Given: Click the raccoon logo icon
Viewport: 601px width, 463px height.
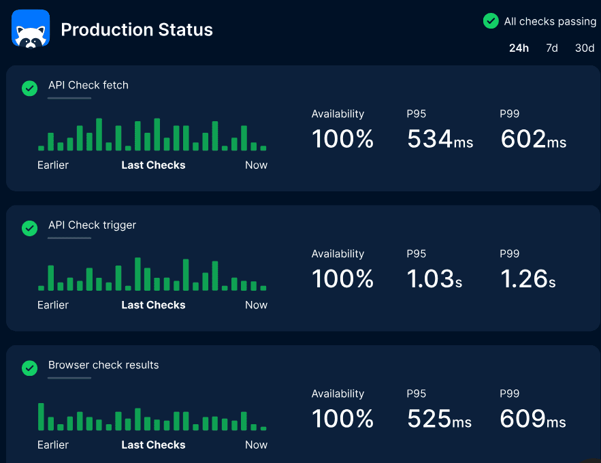Looking at the screenshot, I should [31, 29].
